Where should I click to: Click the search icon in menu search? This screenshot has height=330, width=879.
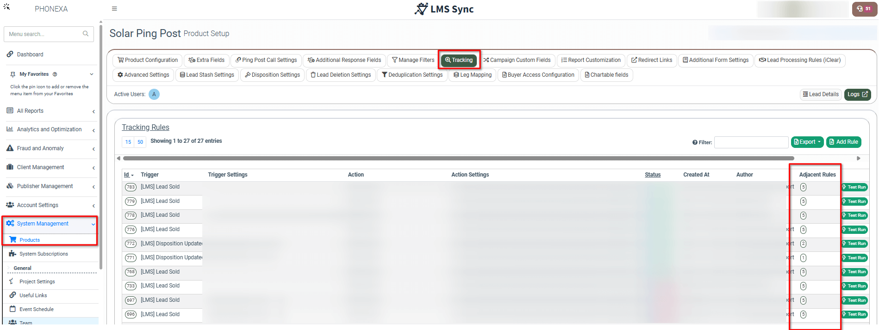[86, 34]
